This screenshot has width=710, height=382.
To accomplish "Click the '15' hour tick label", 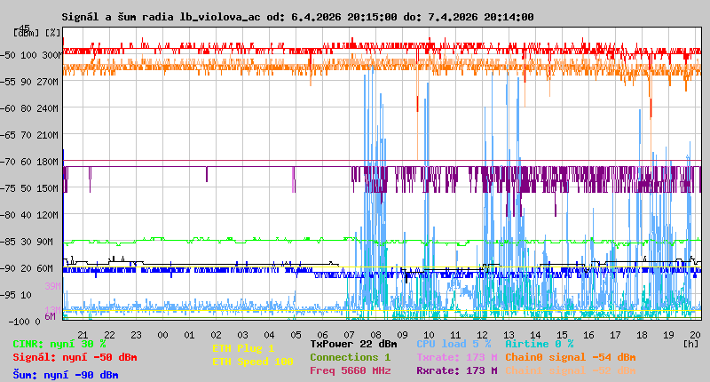I will click(563, 335).
